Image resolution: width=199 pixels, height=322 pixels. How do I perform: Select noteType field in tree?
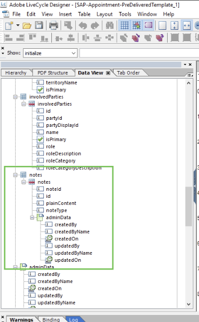(56, 210)
